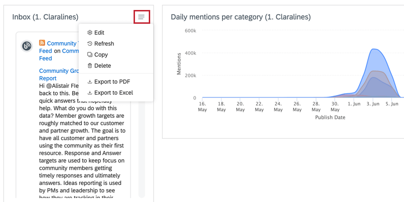Viewport: 404px width, 202px height.
Task: Click the orange RSS feed icon
Action: (x=42, y=43)
